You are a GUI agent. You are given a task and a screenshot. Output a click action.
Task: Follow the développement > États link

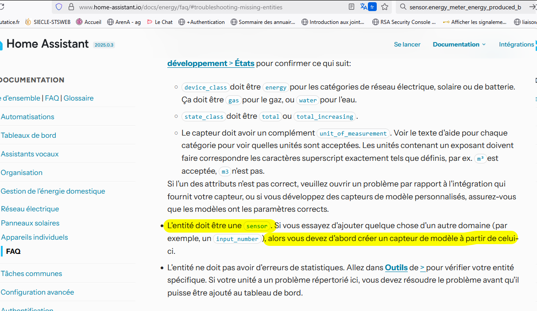click(211, 63)
